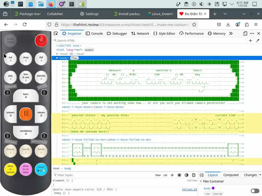Select the what-i-have-failed-to-do element
The width and height of the screenshot is (262, 196).
click(106, 140)
